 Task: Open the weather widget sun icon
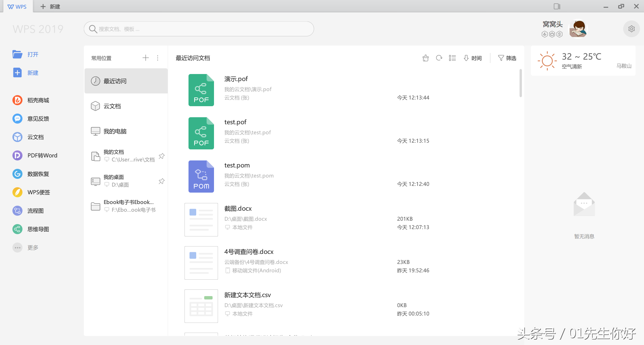[x=547, y=61]
